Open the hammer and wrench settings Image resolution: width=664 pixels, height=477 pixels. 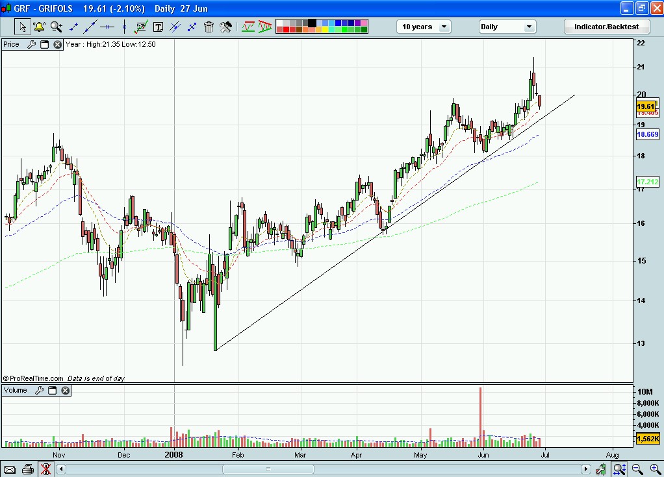coord(225,27)
